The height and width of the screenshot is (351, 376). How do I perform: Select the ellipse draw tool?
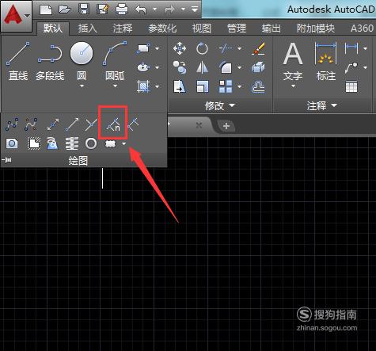143,67
